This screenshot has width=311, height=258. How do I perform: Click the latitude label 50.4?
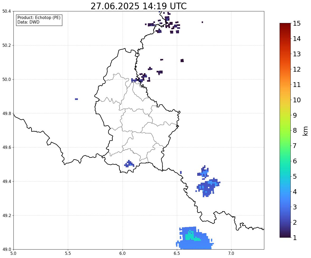(x=6, y=11)
